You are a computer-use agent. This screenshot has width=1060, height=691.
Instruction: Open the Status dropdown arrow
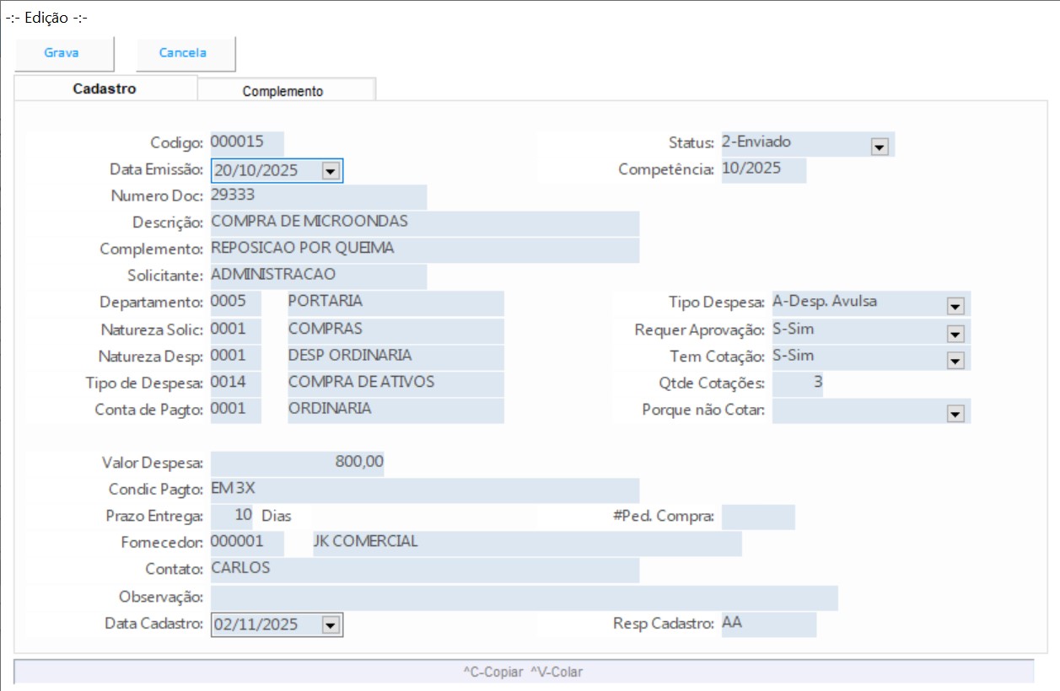(x=880, y=147)
